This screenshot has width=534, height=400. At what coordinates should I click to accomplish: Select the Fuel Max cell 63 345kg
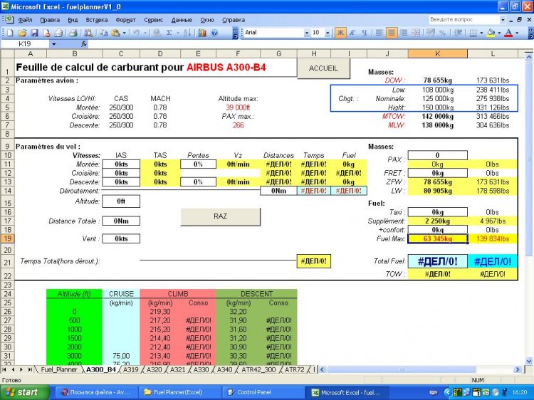pyautogui.click(x=438, y=238)
